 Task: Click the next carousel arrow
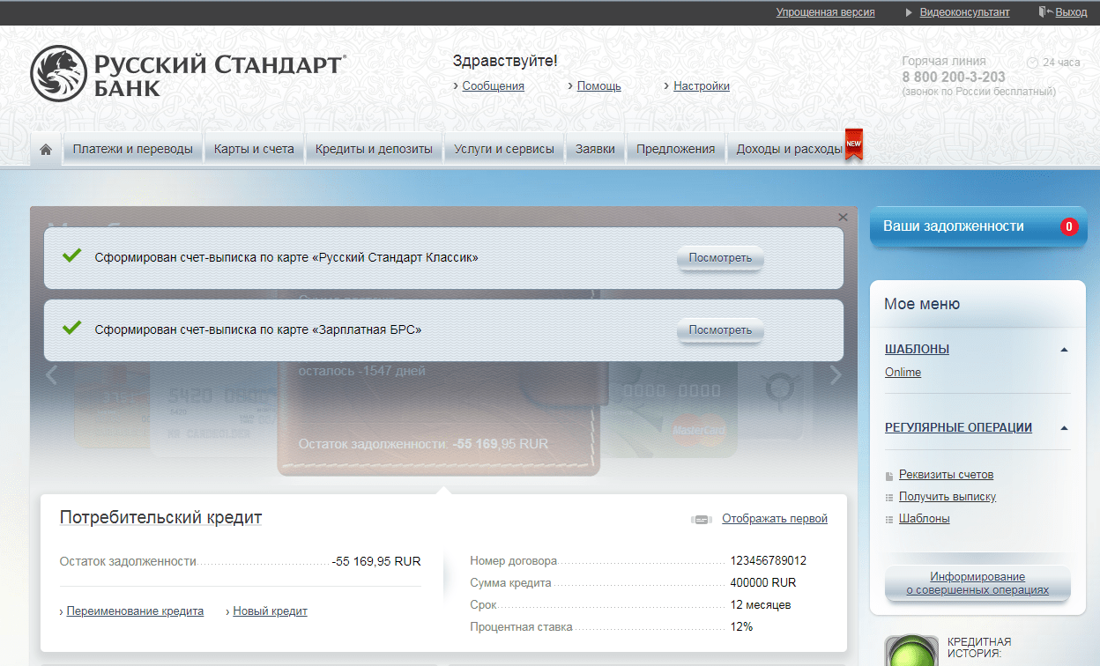(x=836, y=375)
